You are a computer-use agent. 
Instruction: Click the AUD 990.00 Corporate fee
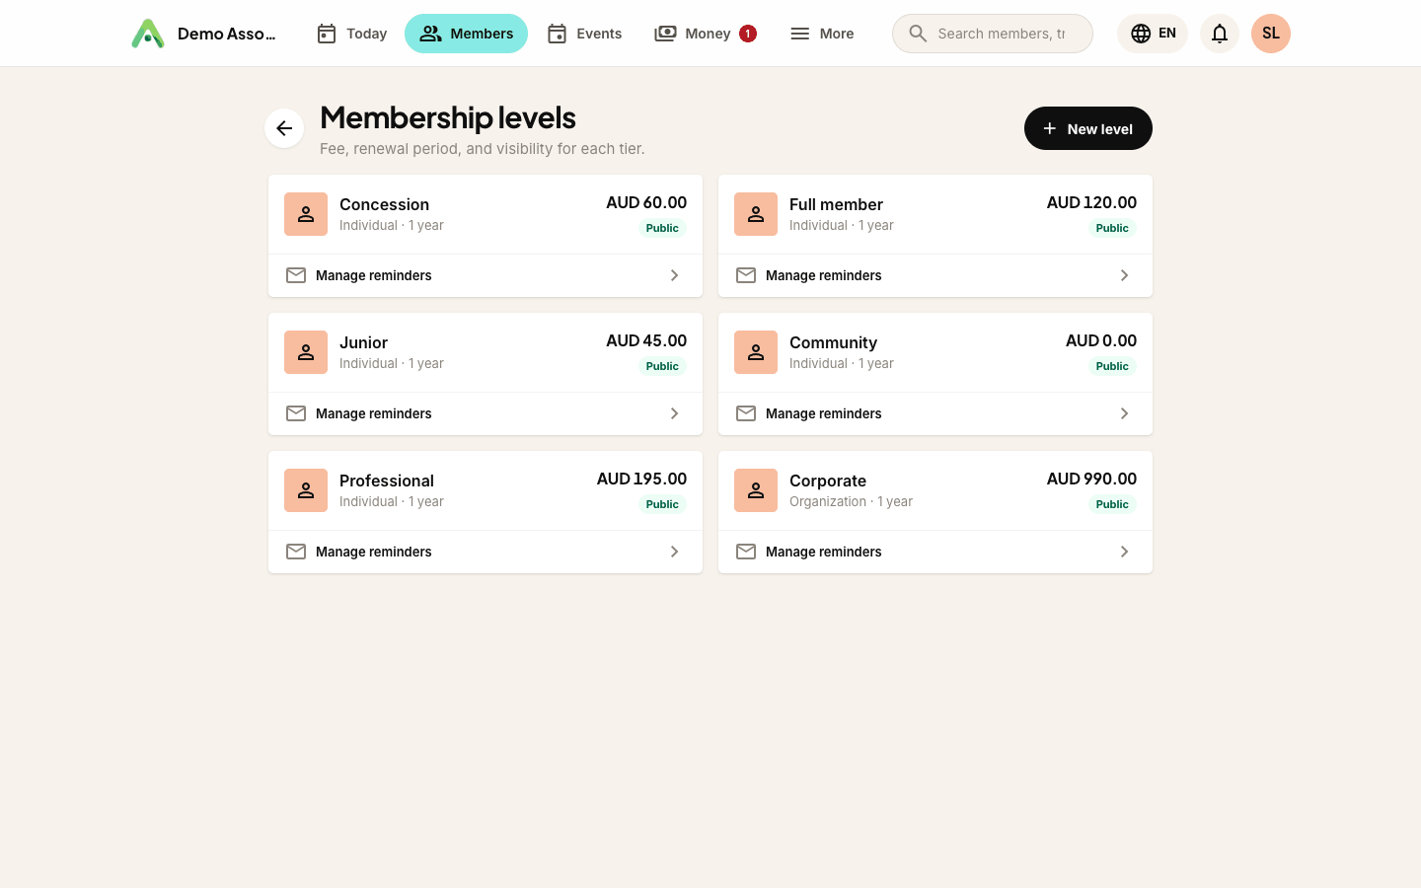click(x=1091, y=479)
